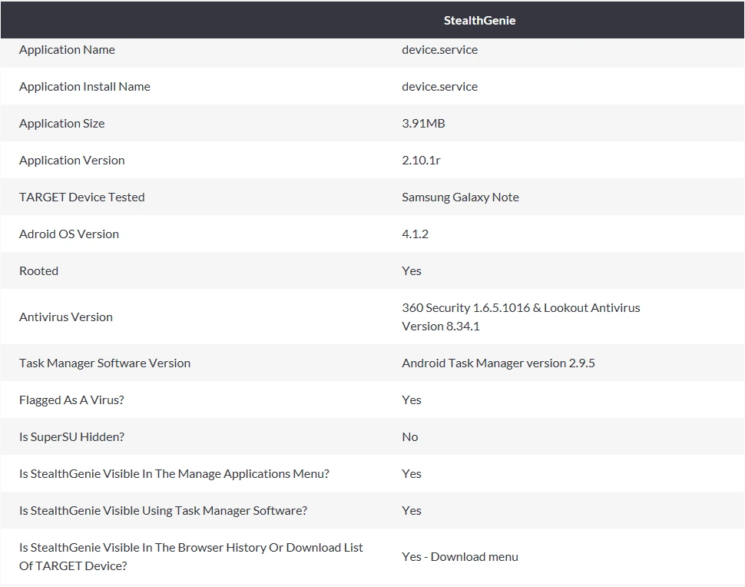The width and height of the screenshot is (745, 587).
Task: Select the Adroid OS Version label
Action: tap(69, 234)
